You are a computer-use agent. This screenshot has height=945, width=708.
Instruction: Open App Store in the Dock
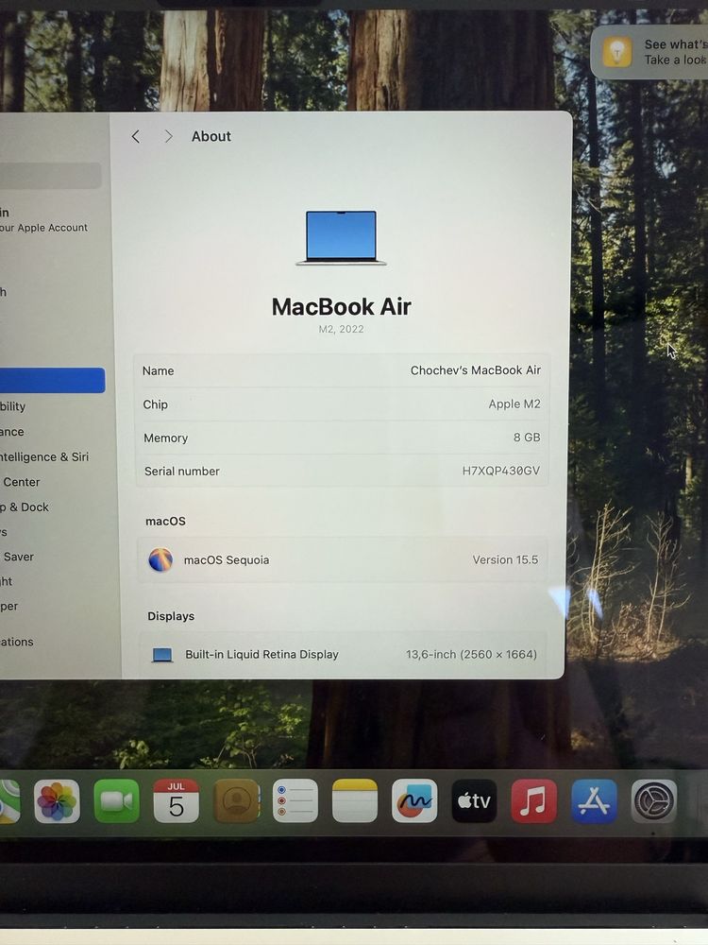(x=594, y=801)
